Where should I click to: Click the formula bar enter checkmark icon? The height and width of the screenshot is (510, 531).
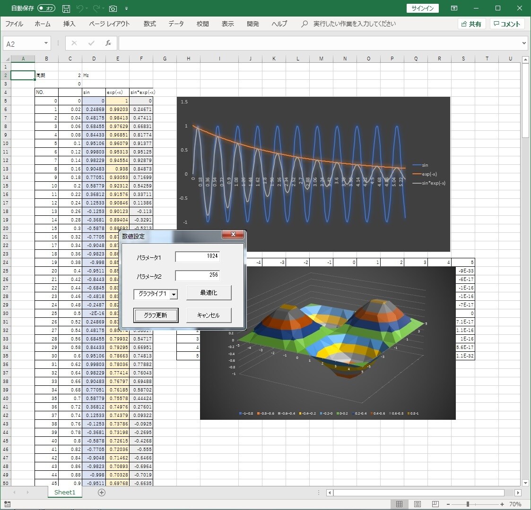point(91,43)
